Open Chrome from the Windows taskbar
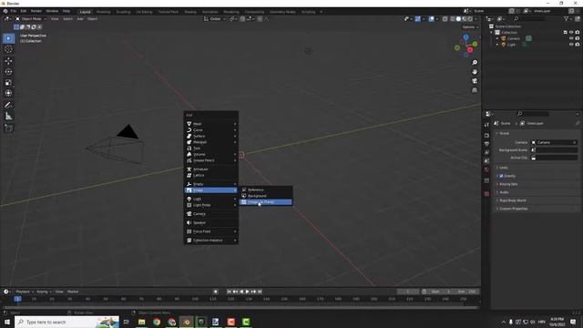Viewport: 583px width, 328px height. [x=157, y=322]
